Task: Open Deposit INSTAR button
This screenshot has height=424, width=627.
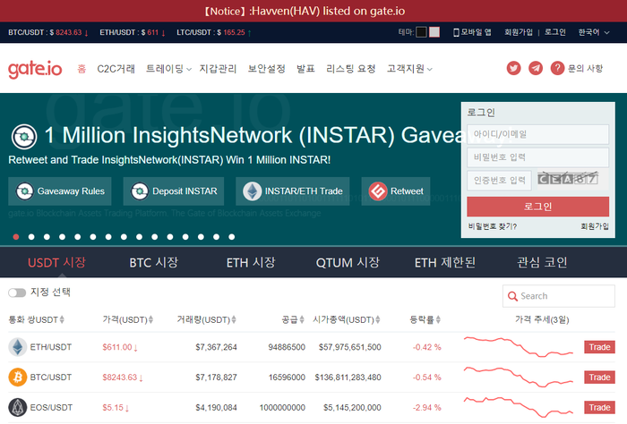Action: (x=174, y=191)
